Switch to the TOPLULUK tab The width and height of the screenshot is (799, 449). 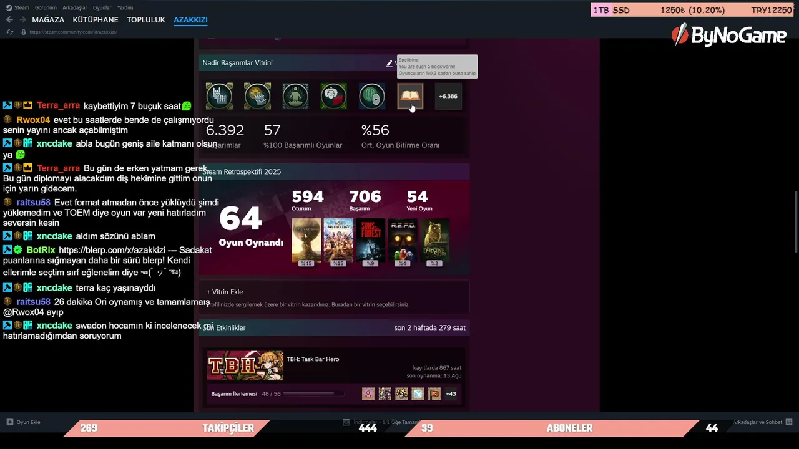146,20
